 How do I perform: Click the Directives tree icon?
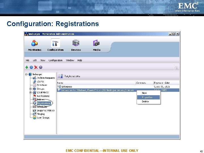coord(35,85)
